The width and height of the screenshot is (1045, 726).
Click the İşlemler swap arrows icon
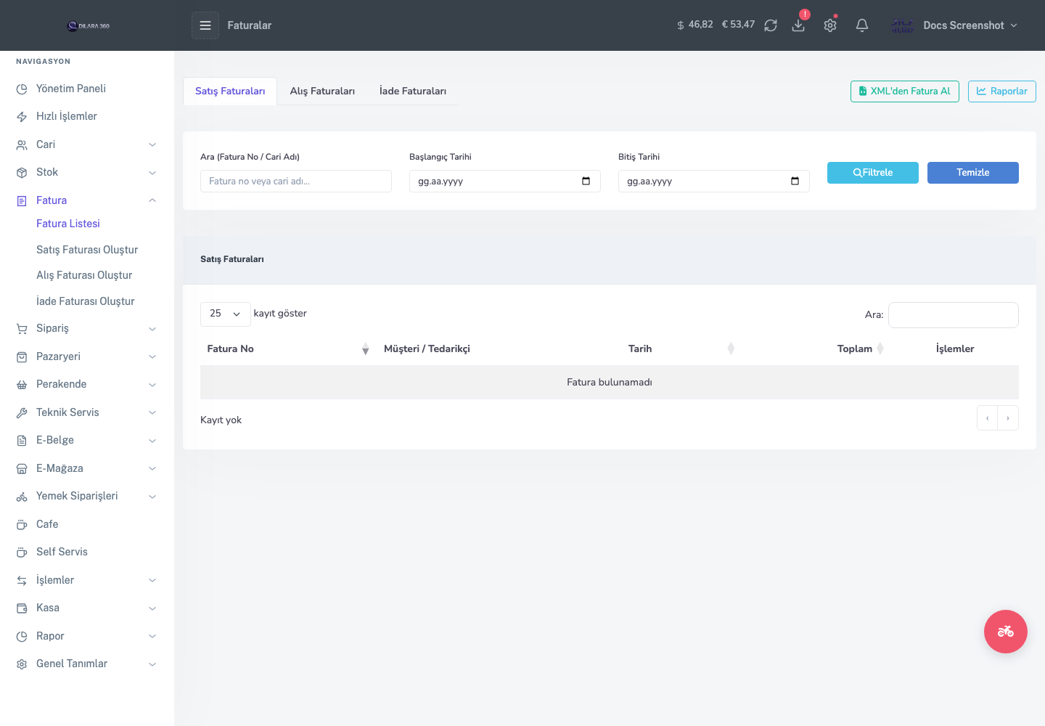point(22,581)
